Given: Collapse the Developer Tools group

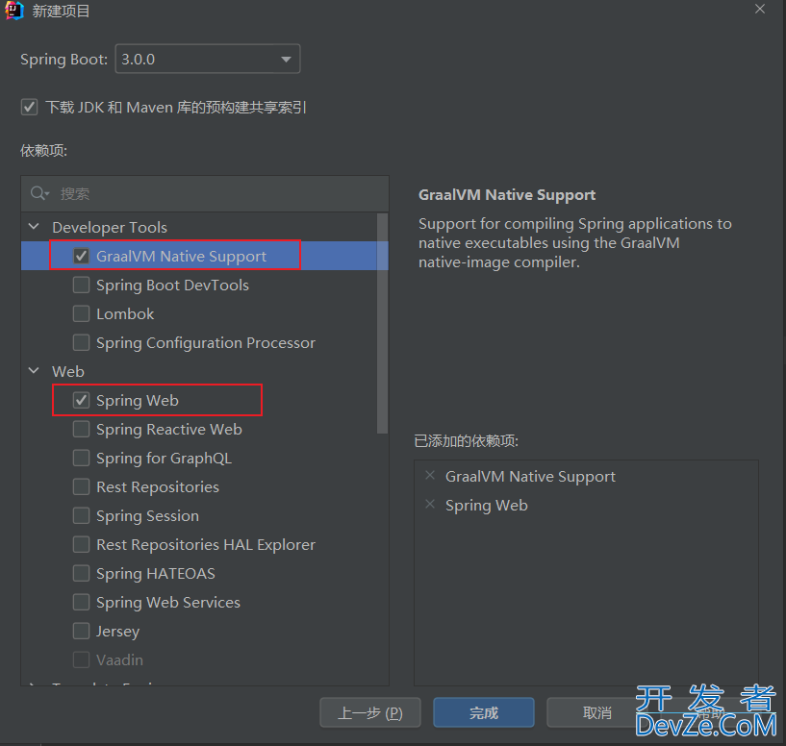Looking at the screenshot, I should 34,227.
